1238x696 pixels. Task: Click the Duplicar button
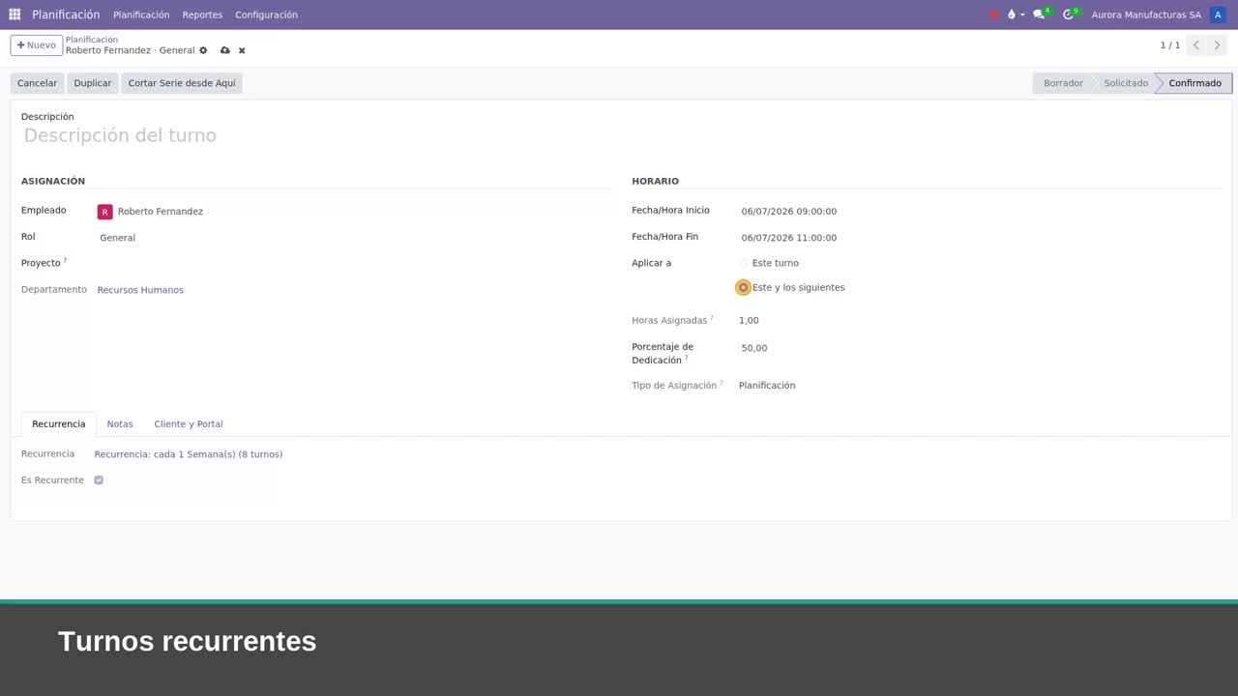[x=93, y=83]
